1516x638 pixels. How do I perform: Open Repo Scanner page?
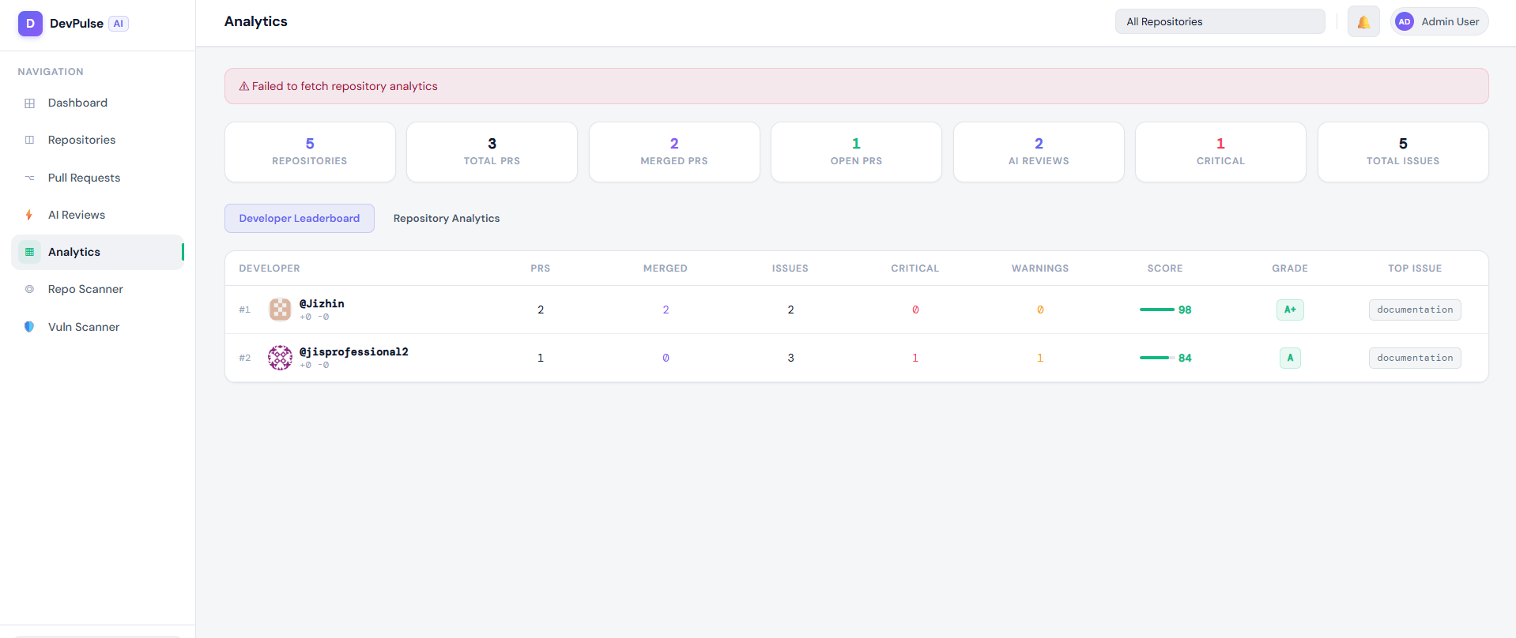[98, 289]
